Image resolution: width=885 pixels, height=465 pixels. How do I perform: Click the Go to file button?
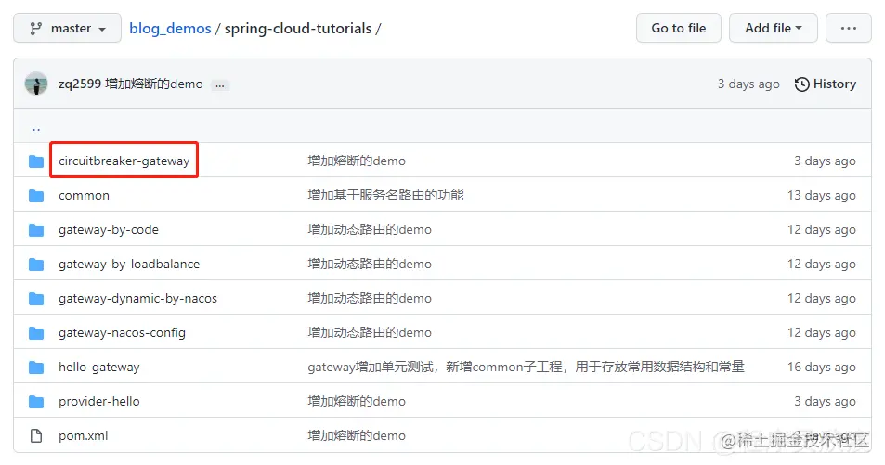(x=679, y=28)
